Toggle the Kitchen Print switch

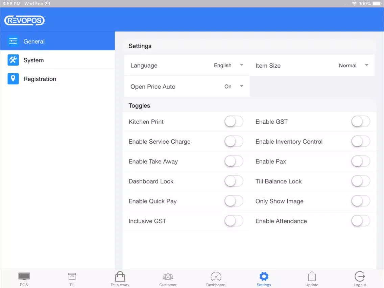[234, 122]
